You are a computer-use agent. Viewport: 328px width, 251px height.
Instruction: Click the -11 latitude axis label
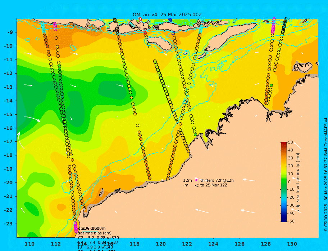click(8, 60)
